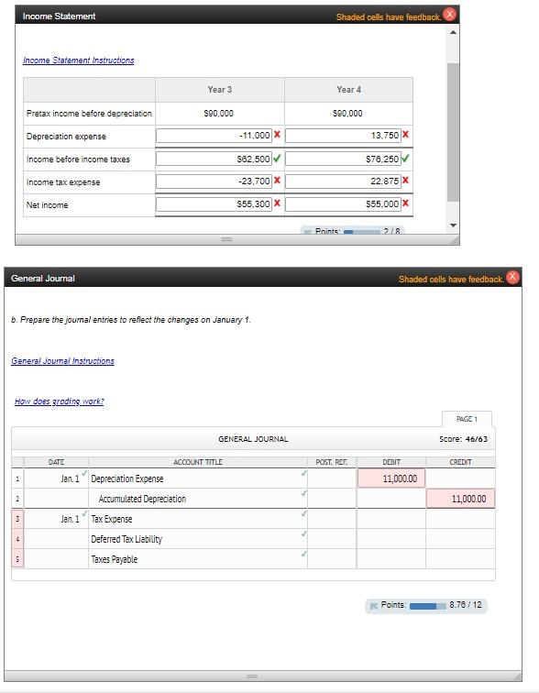Edit Year 3 Net income field
The image size is (539, 693).
point(214,203)
